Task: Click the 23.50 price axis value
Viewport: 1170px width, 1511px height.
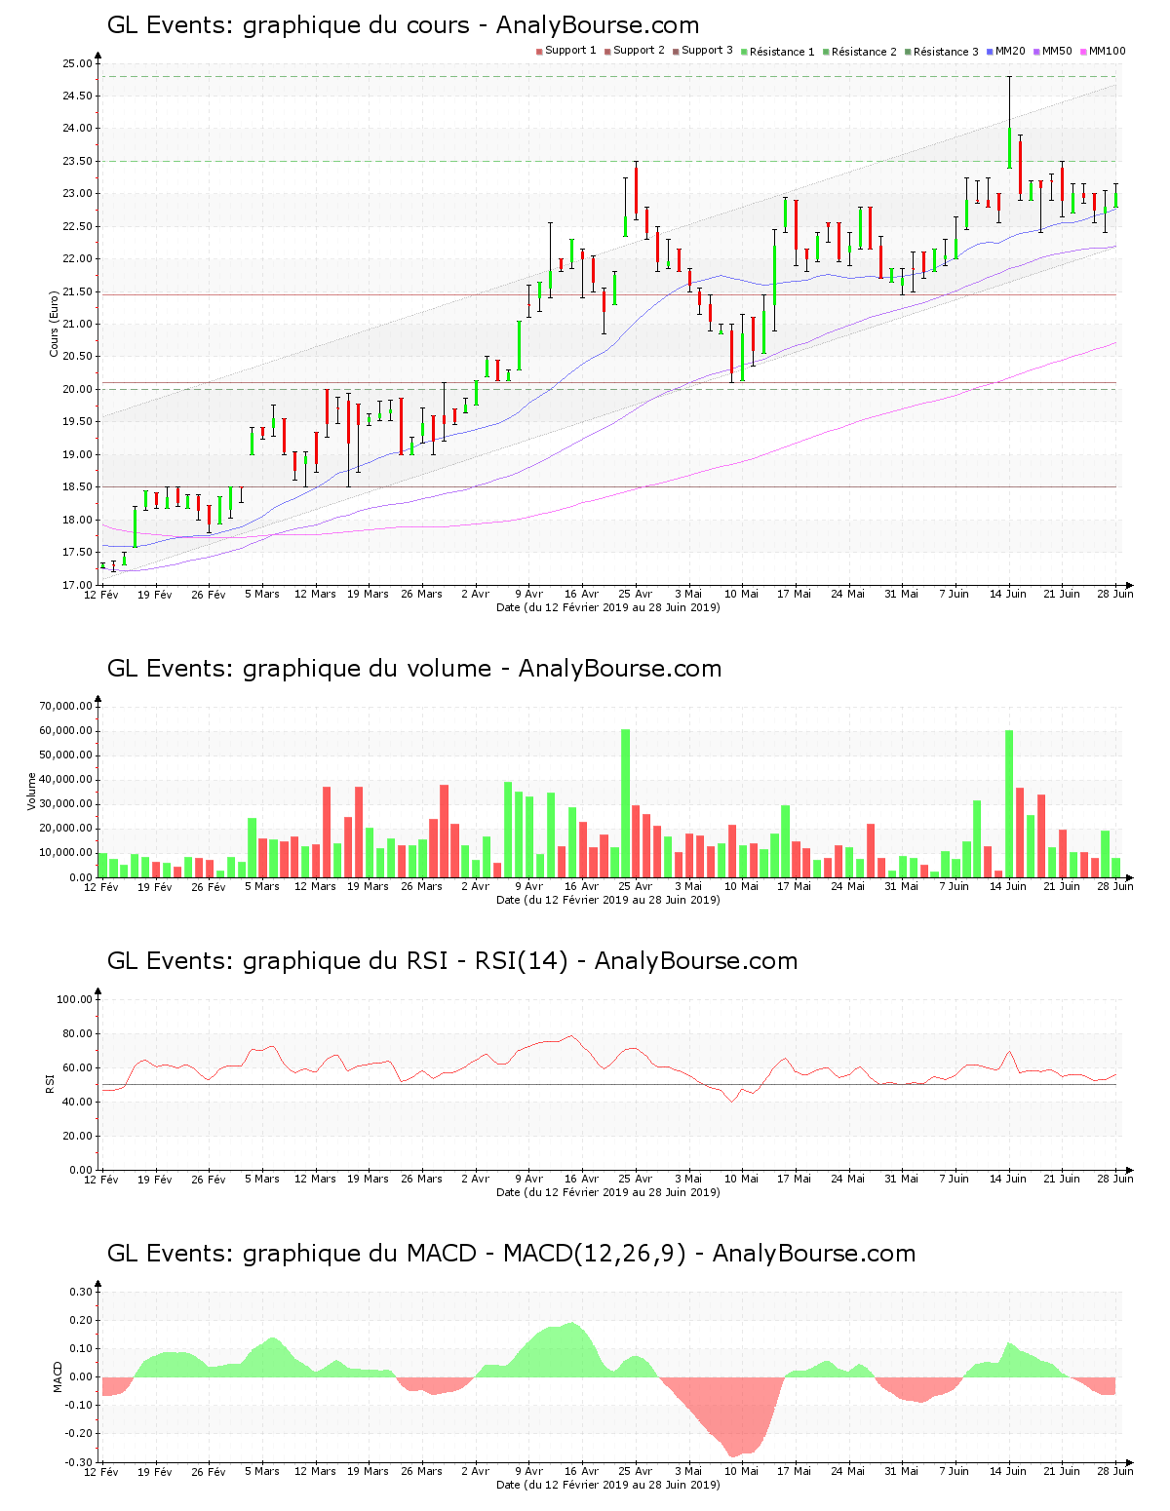Action: point(77,161)
